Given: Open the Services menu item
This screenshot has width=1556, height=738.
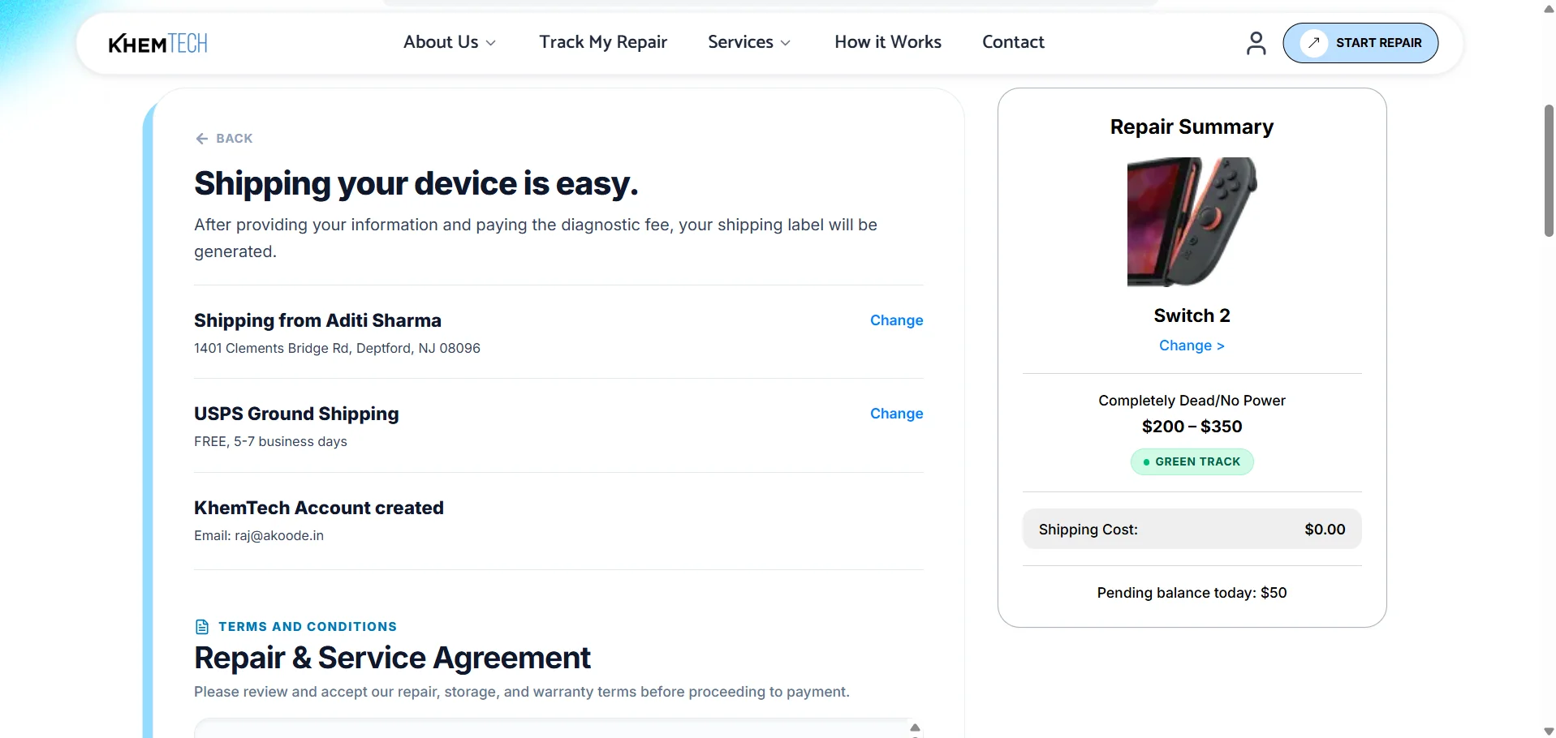Looking at the screenshot, I should click(x=740, y=42).
